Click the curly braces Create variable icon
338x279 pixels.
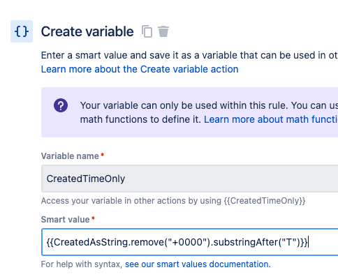(x=22, y=31)
